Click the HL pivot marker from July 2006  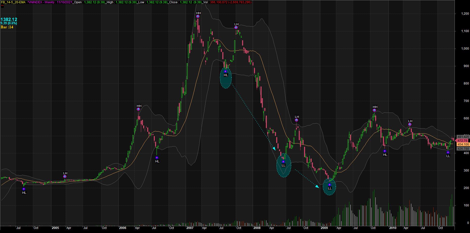(157, 158)
